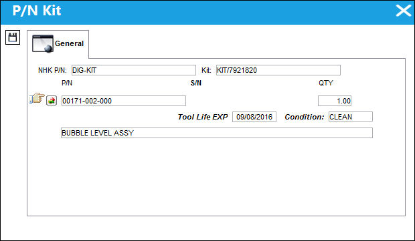Close the P/N Kit window
This screenshot has height=241, width=415.
(x=404, y=11)
